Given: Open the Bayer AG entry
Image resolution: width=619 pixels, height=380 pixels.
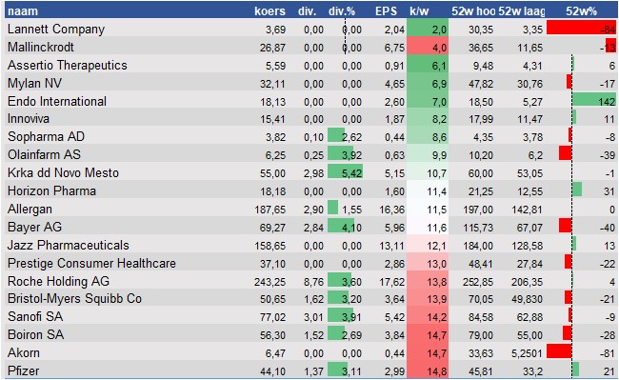Looking at the screenshot, I should click(34, 228).
